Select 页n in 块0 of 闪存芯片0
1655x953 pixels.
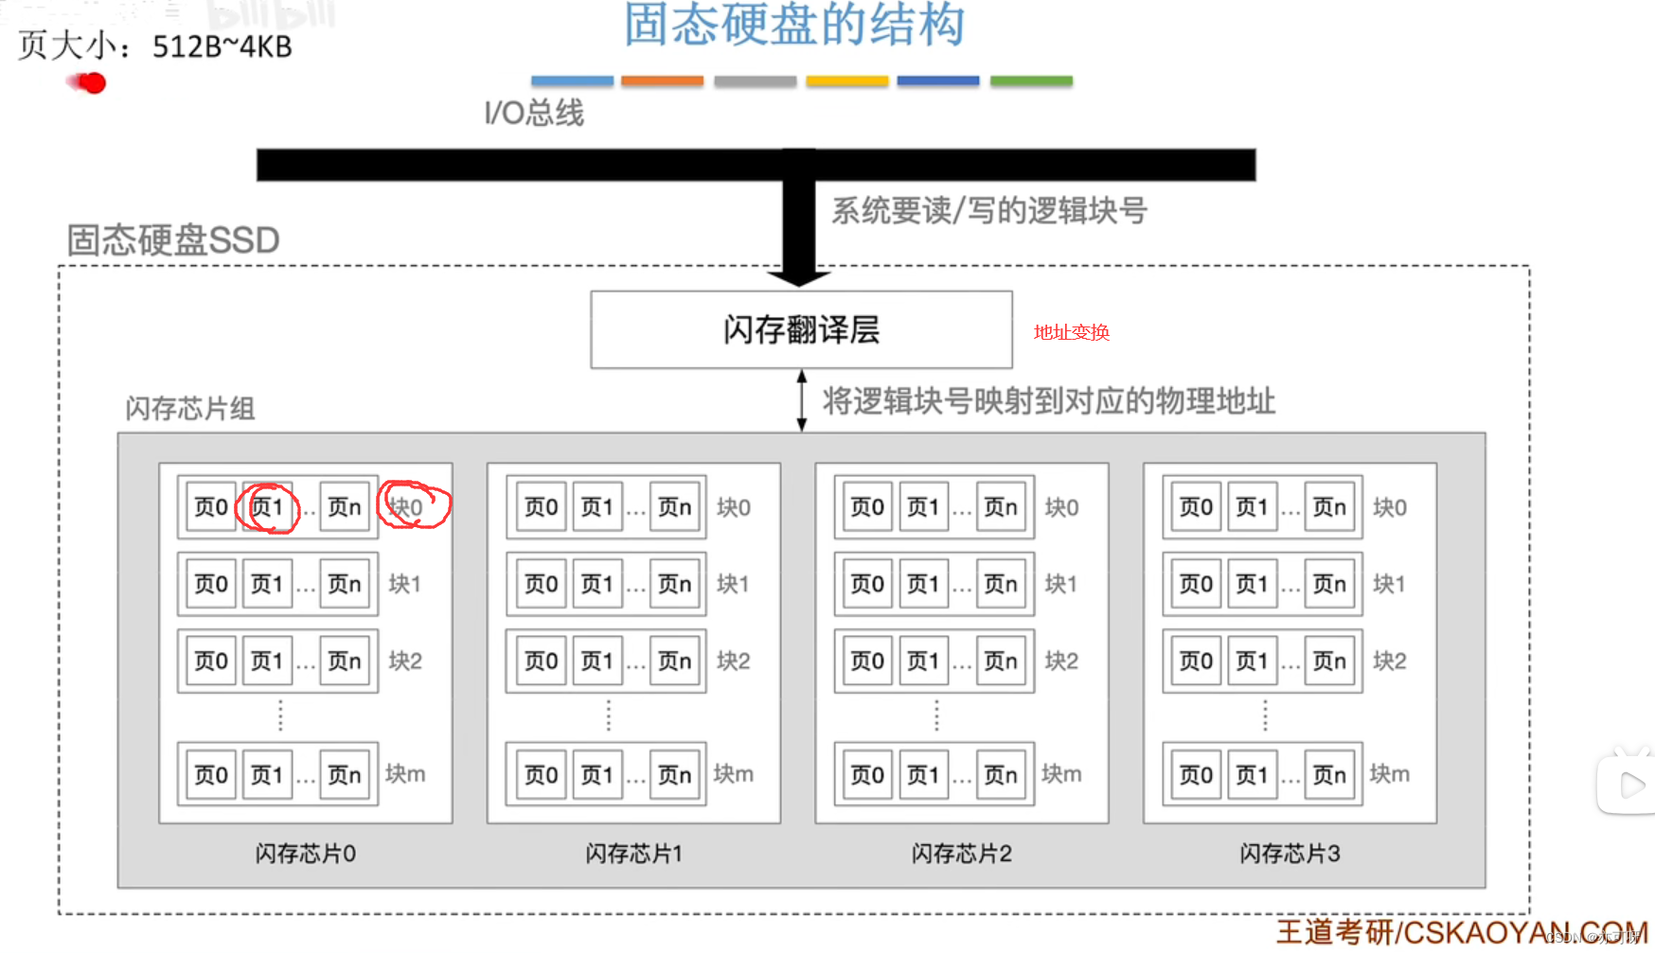[x=345, y=507]
